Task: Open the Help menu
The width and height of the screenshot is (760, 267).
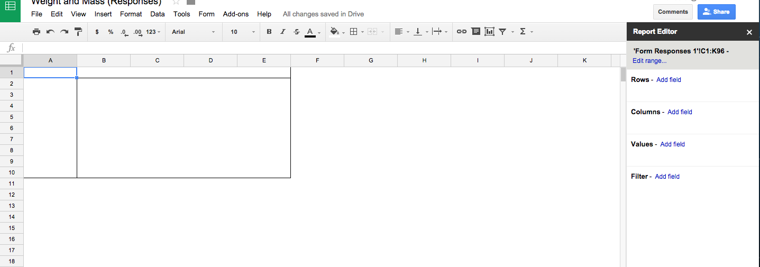Action: (x=264, y=14)
